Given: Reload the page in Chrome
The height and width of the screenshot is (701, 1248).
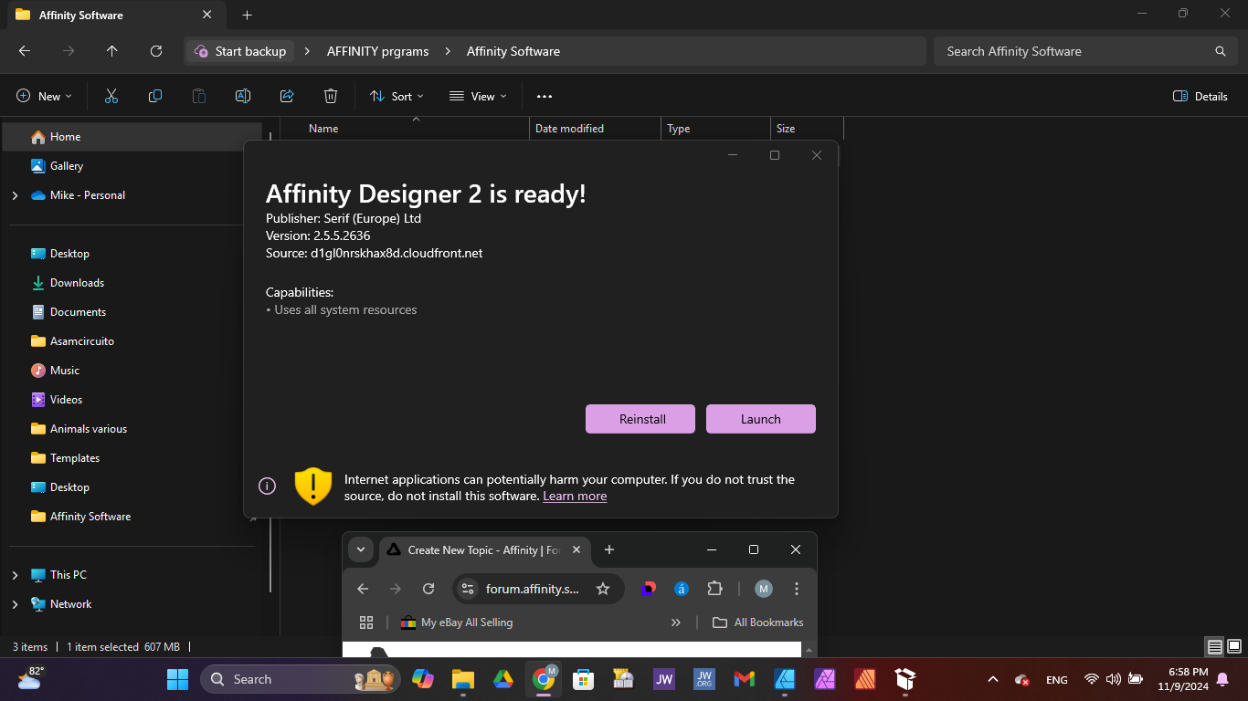Looking at the screenshot, I should (x=428, y=589).
